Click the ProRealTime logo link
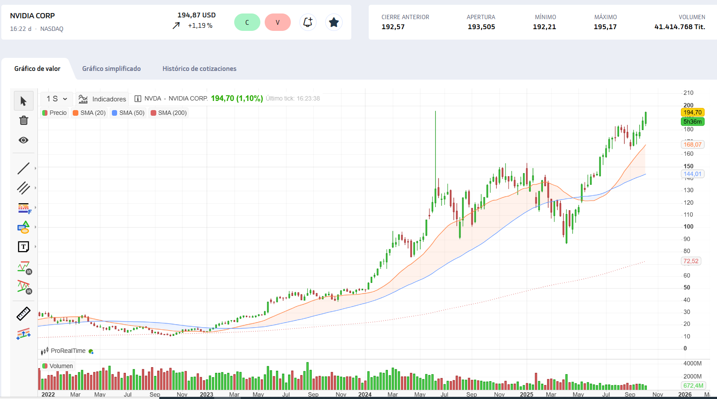The image size is (717, 399). click(68, 351)
